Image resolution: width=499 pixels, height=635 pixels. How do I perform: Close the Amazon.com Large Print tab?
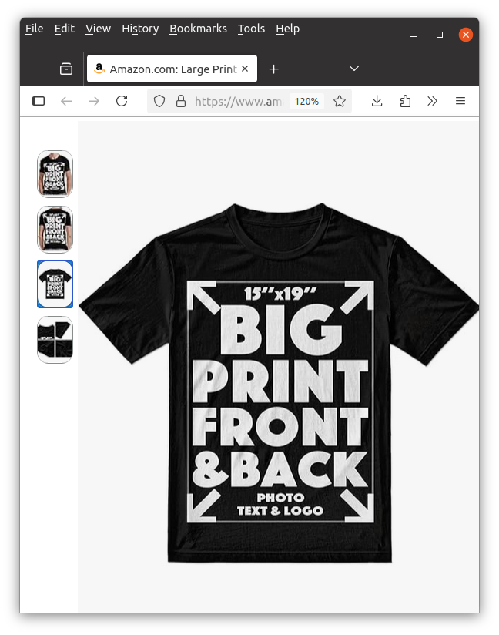245,69
